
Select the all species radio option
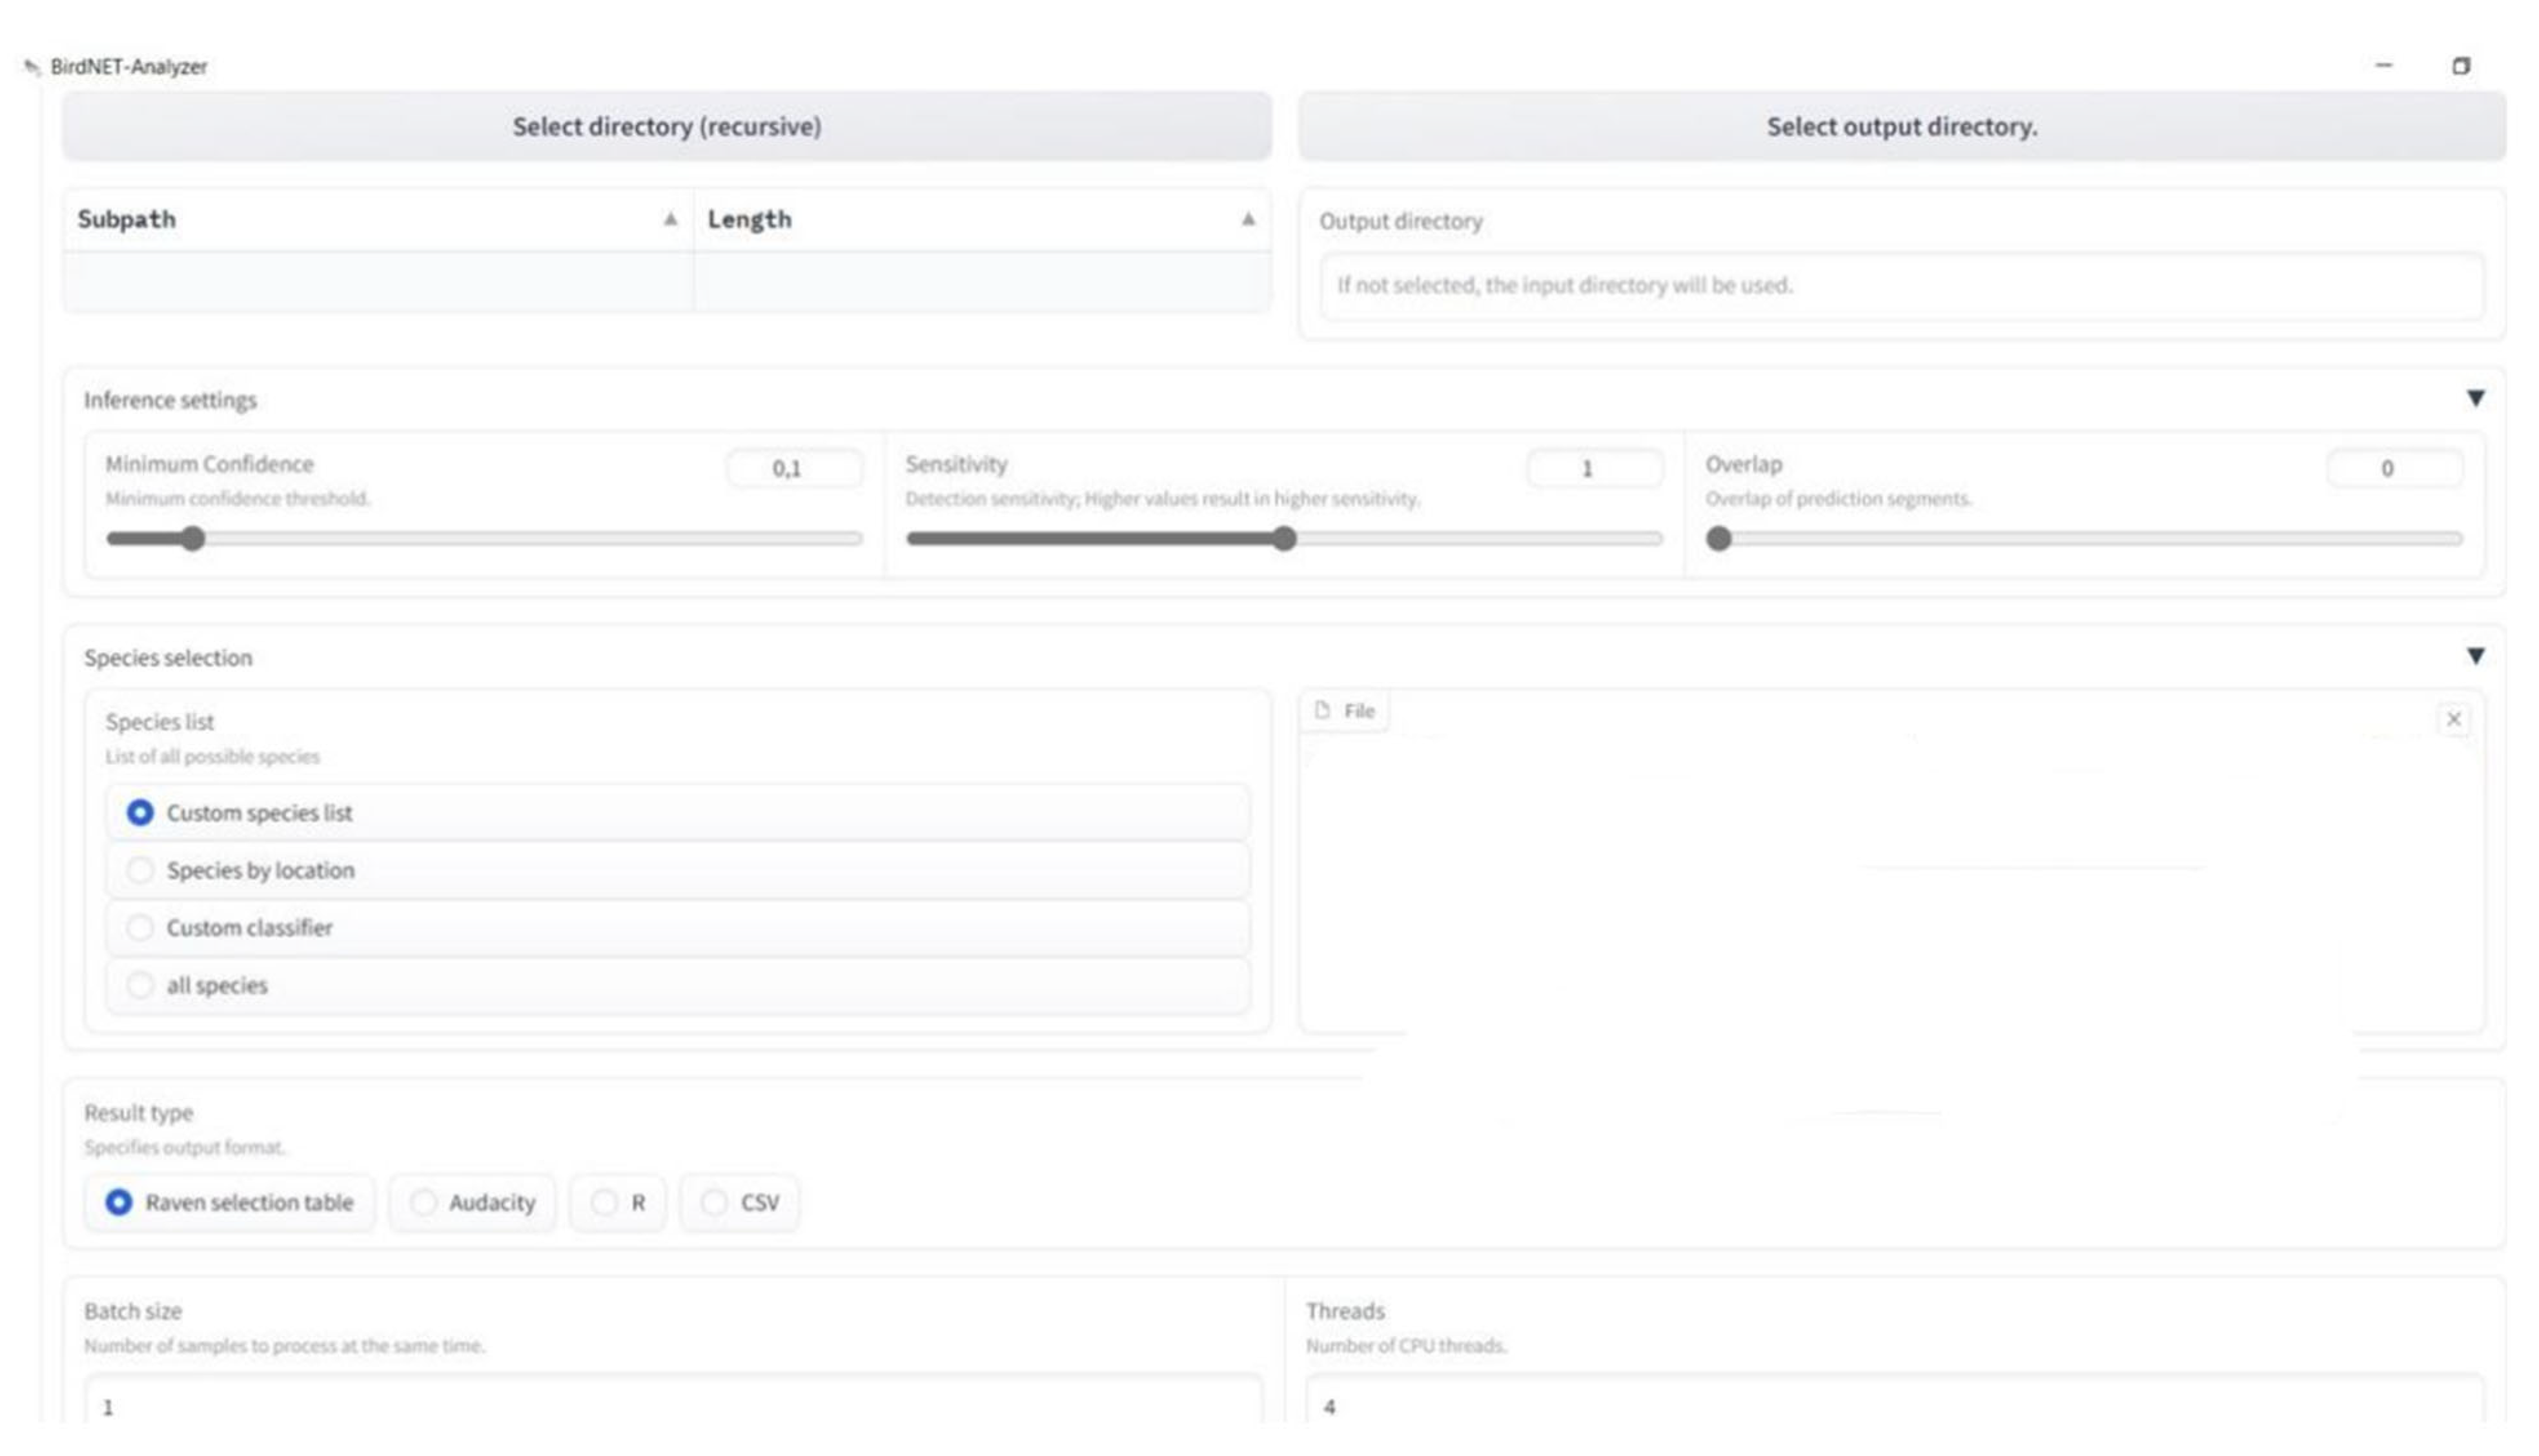click(x=140, y=985)
